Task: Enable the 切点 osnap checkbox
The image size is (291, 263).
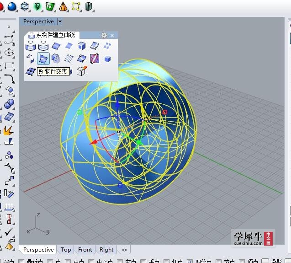Action: (x=166, y=261)
